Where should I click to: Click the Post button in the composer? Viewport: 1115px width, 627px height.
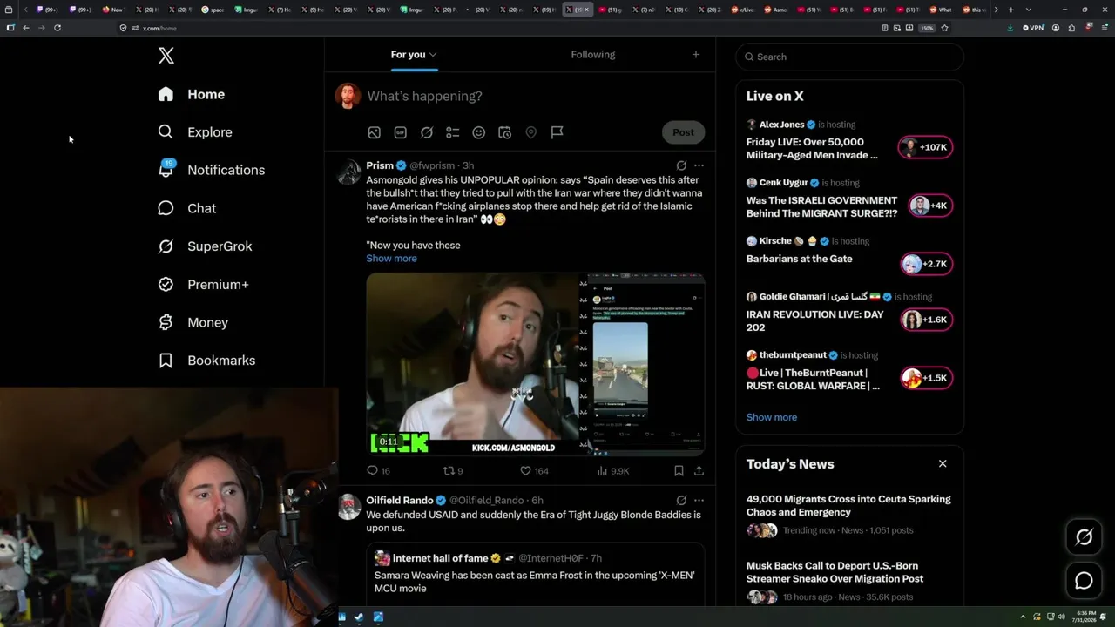pos(683,132)
